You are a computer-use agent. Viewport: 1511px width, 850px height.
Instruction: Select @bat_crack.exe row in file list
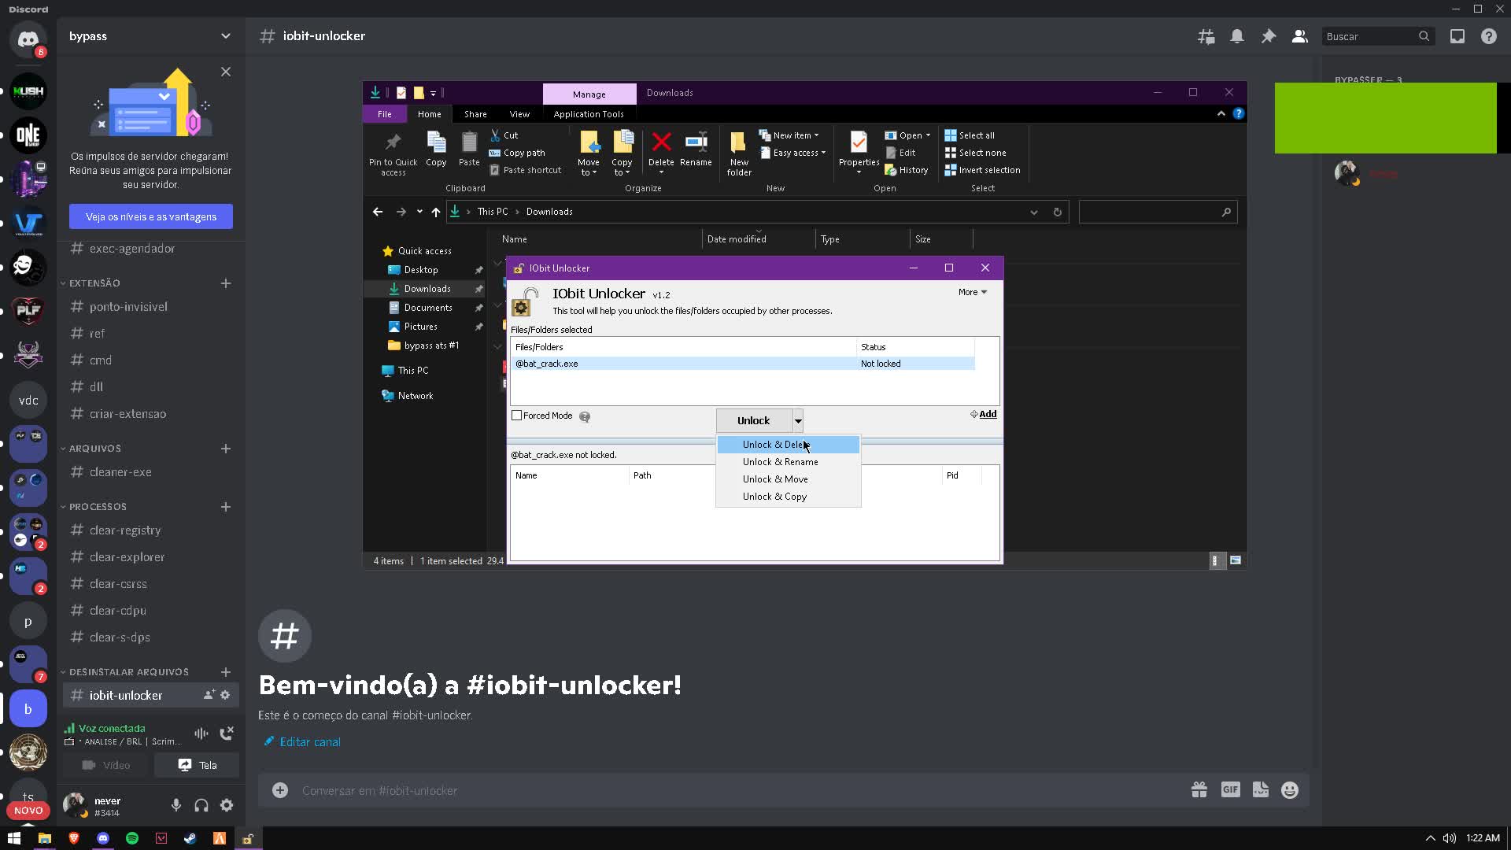(743, 364)
